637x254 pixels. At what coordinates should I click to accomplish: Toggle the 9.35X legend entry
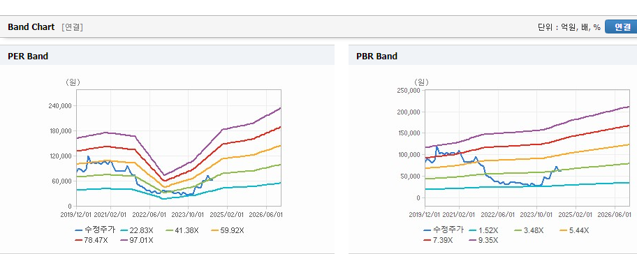[x=483, y=240]
